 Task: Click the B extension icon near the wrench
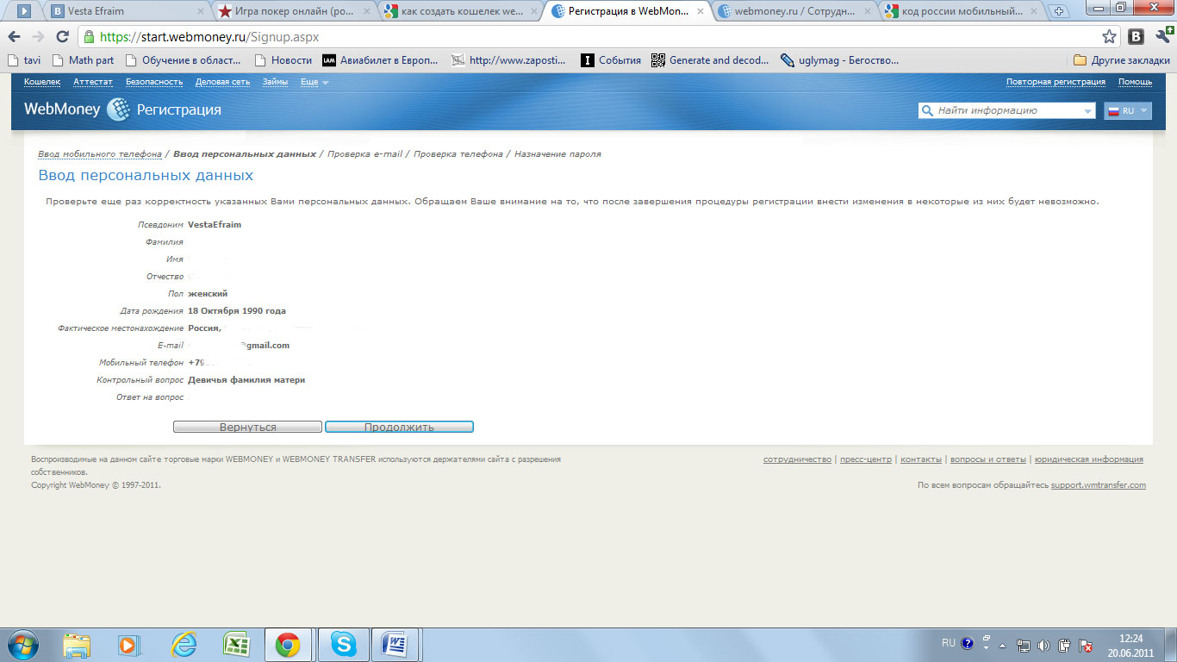(1136, 37)
